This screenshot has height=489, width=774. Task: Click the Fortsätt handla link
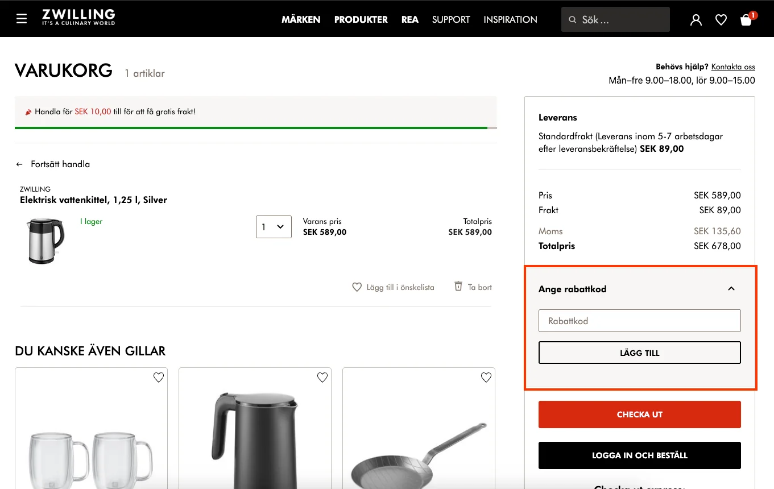point(60,164)
